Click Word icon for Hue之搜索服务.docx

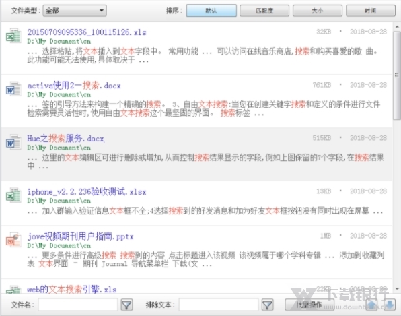click(x=13, y=141)
